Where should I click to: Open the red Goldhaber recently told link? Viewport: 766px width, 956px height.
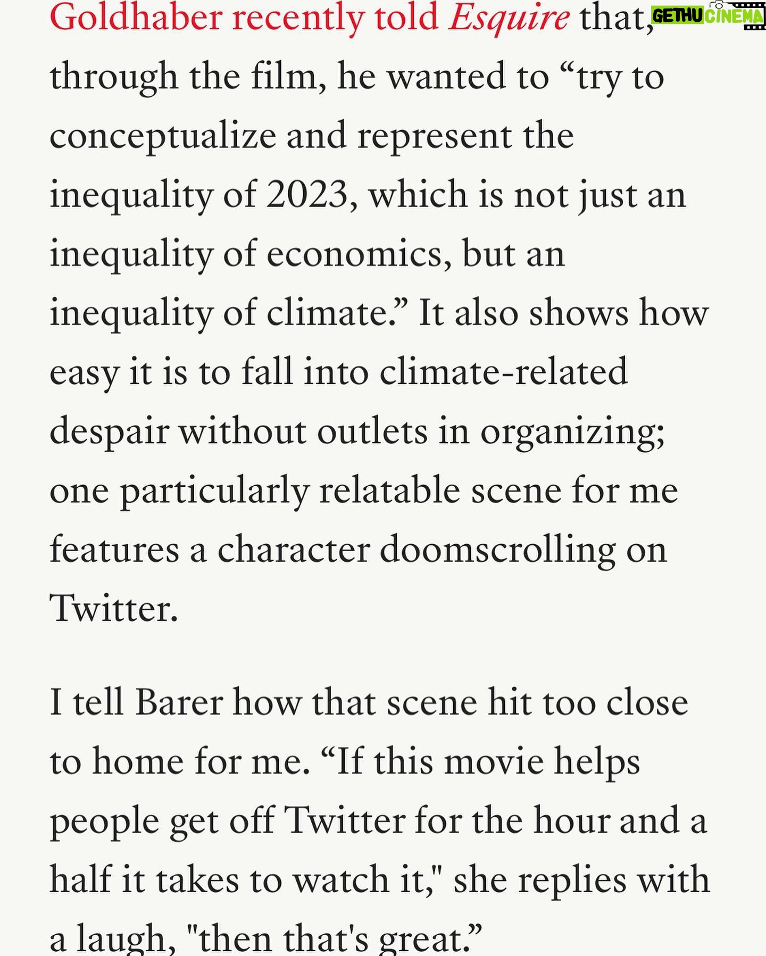pyautogui.click(x=244, y=17)
